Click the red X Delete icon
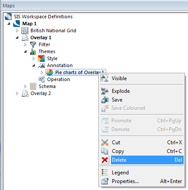 pos(105,160)
